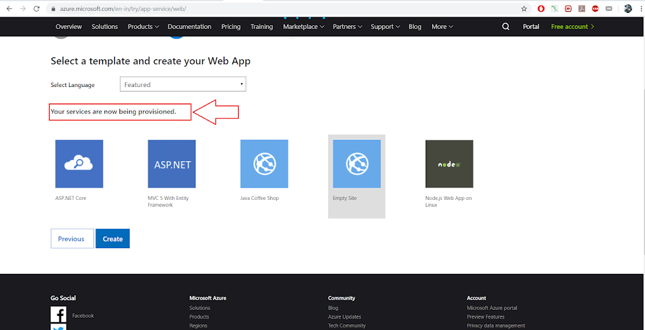Click the 'Select a template' heading
The image size is (645, 330).
pyautogui.click(x=150, y=61)
